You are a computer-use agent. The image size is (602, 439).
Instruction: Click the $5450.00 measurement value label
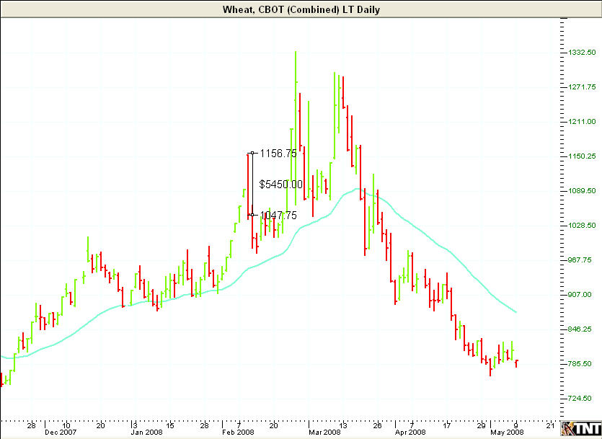coord(280,185)
